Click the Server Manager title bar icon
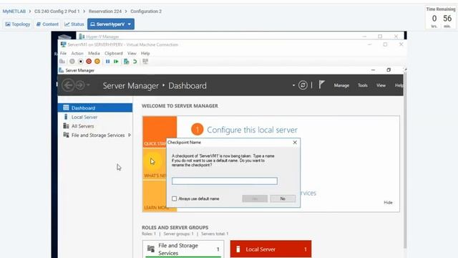The image size is (458, 258). click(61, 70)
